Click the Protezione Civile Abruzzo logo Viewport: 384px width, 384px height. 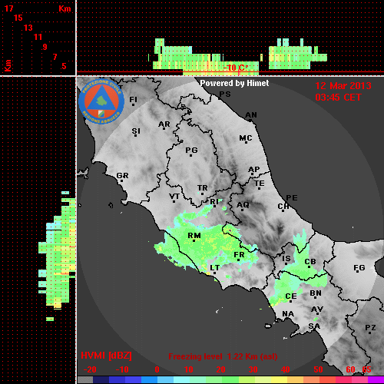click(101, 101)
